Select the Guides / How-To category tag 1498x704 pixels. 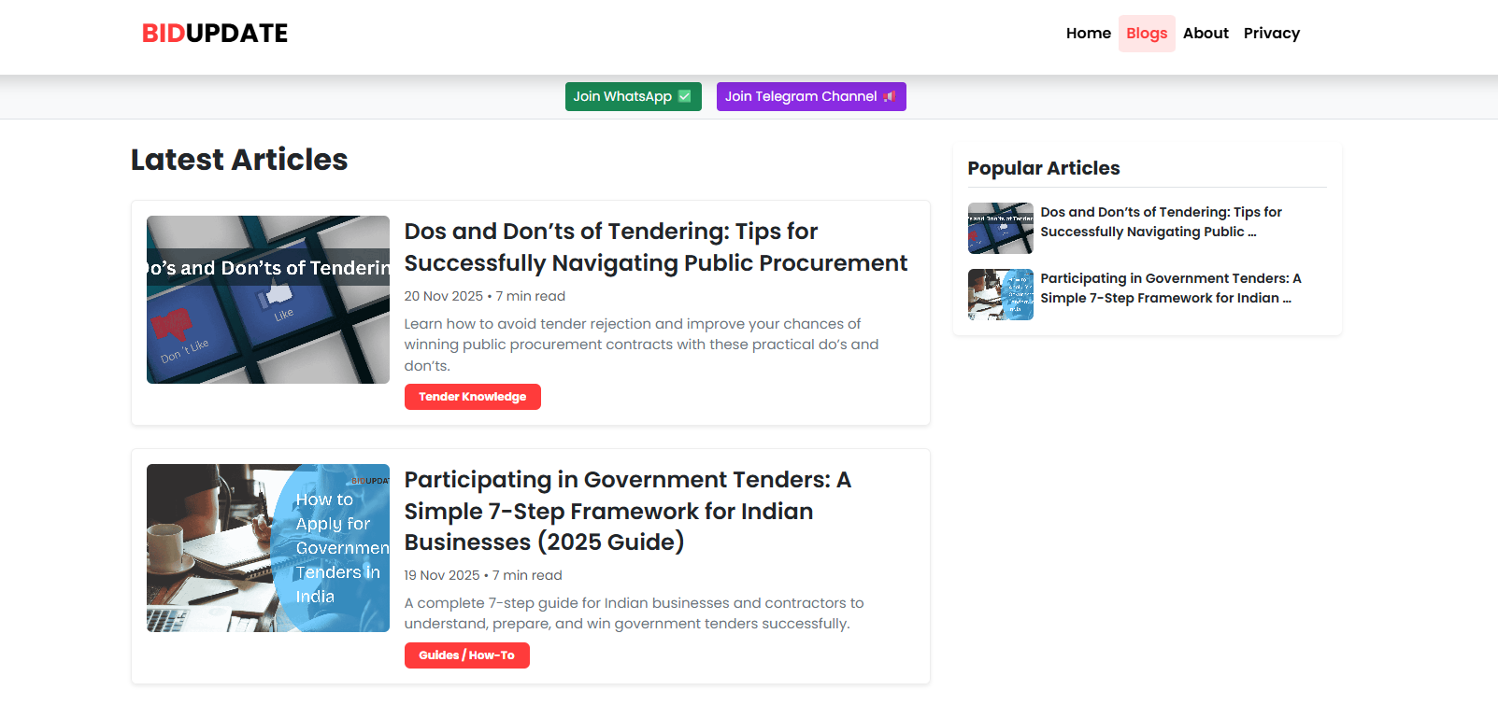pyautogui.click(x=466, y=655)
